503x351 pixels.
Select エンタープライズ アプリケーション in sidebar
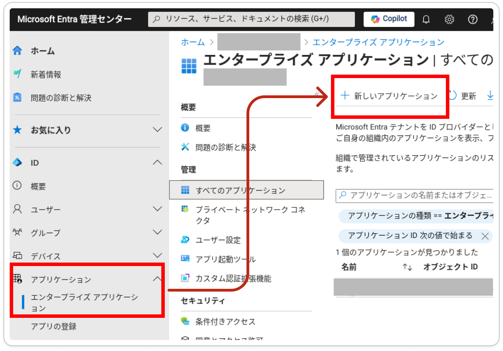(x=84, y=303)
